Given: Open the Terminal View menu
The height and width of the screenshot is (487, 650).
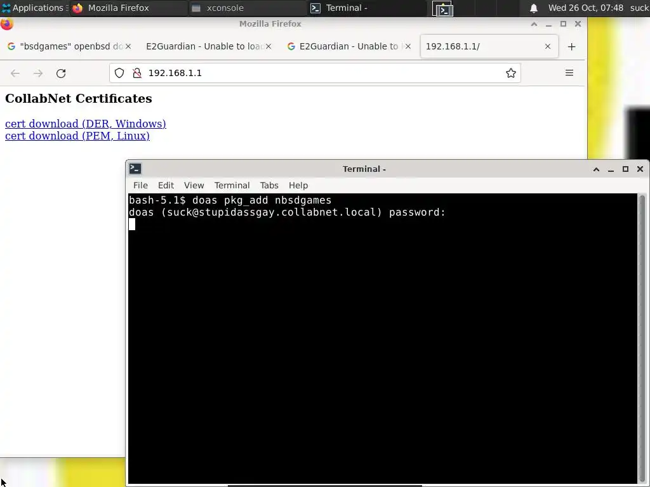Looking at the screenshot, I should coord(194,186).
